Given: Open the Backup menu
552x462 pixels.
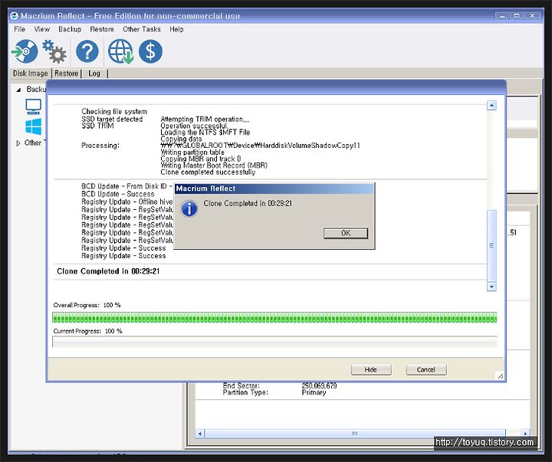Looking at the screenshot, I should coord(70,29).
